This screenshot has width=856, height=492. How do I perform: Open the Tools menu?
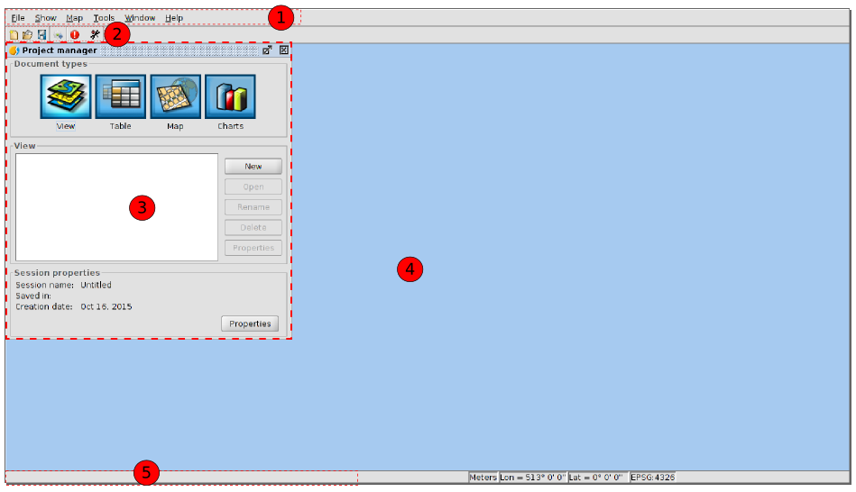(104, 18)
